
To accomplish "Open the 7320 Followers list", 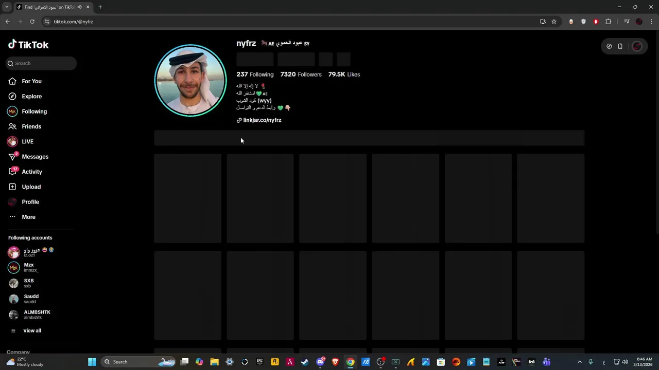I will click(x=301, y=75).
